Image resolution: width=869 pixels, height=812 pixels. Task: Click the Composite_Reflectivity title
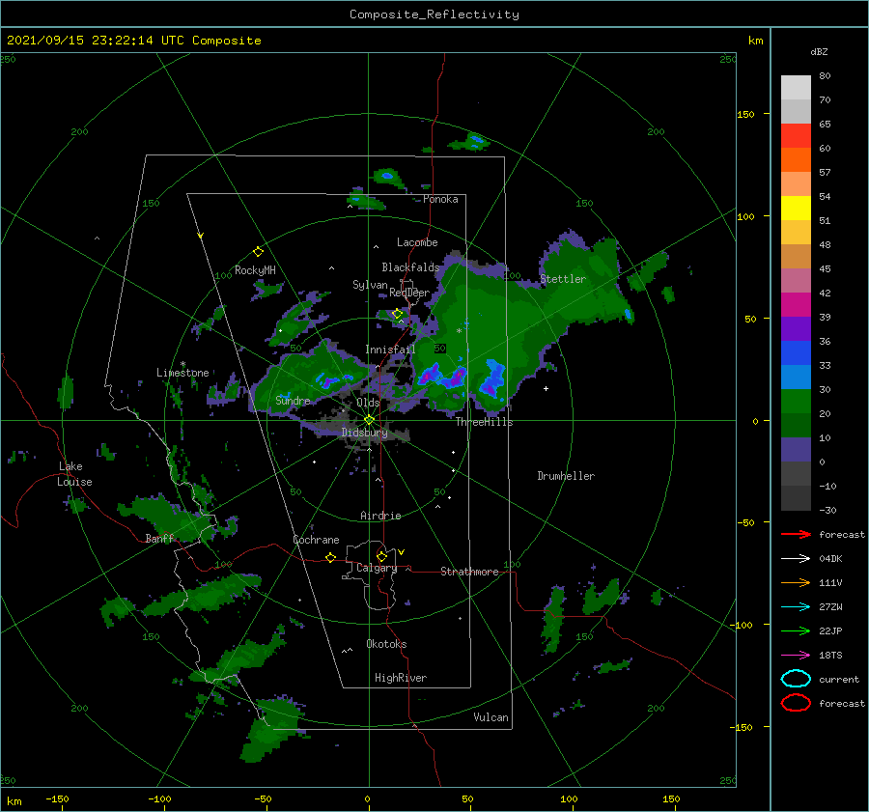[x=434, y=14]
